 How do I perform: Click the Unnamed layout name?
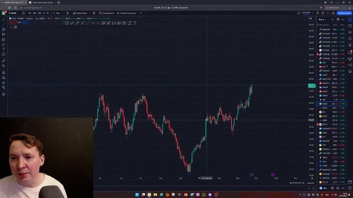pos(306,13)
